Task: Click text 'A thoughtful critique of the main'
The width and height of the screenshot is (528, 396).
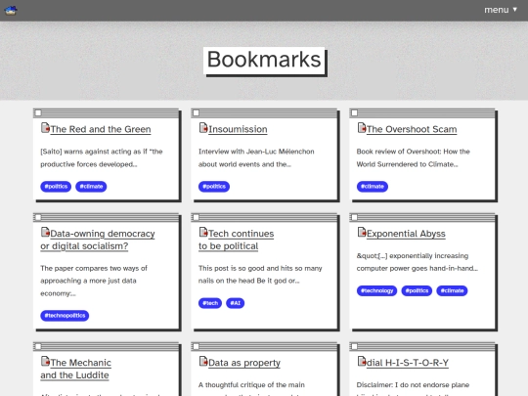Action: 251,385
